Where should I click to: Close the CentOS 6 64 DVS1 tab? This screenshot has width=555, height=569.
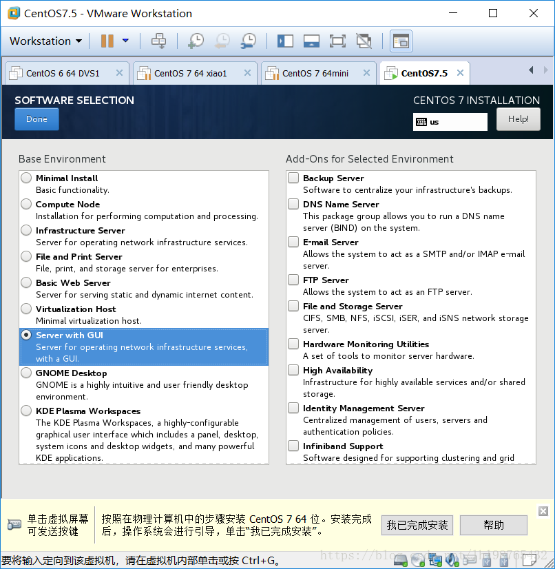[x=119, y=73]
